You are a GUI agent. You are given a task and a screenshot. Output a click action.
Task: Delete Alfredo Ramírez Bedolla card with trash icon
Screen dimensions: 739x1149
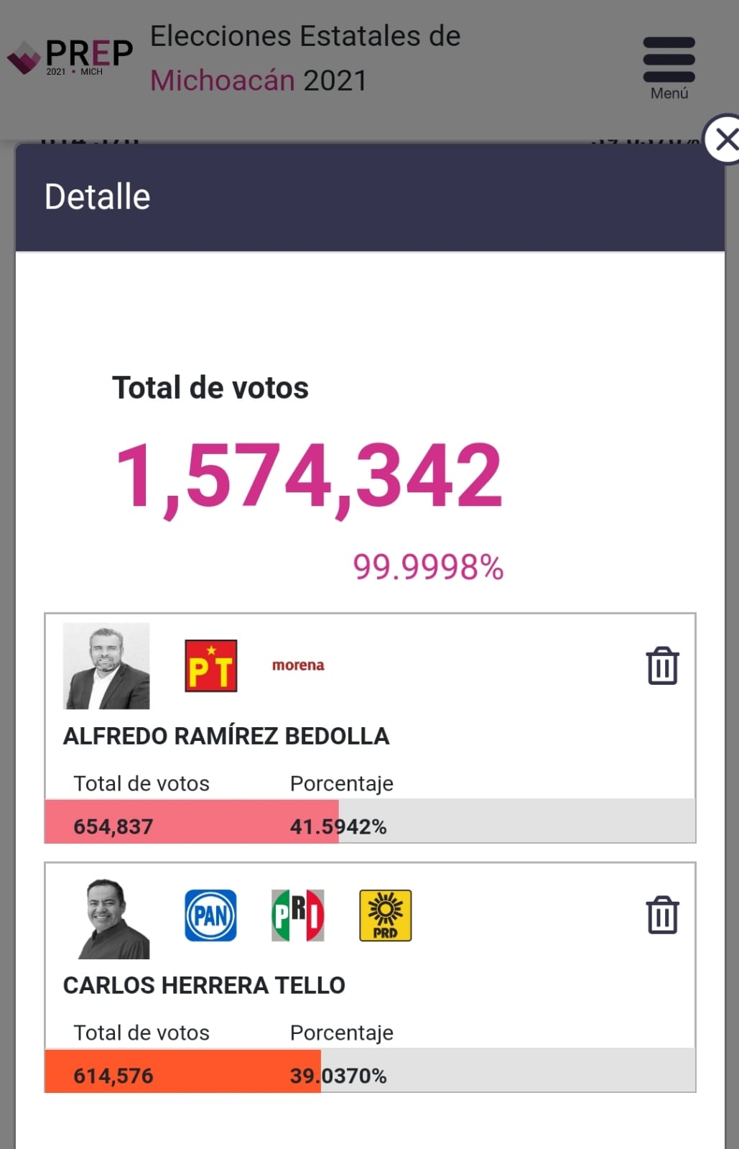coord(662,665)
